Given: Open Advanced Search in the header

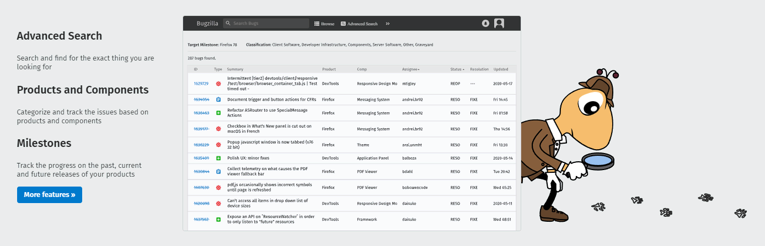Looking at the screenshot, I should [x=359, y=24].
